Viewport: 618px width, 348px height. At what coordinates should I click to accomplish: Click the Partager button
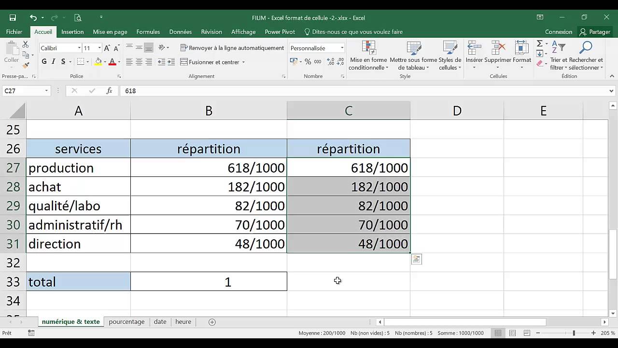tap(595, 31)
